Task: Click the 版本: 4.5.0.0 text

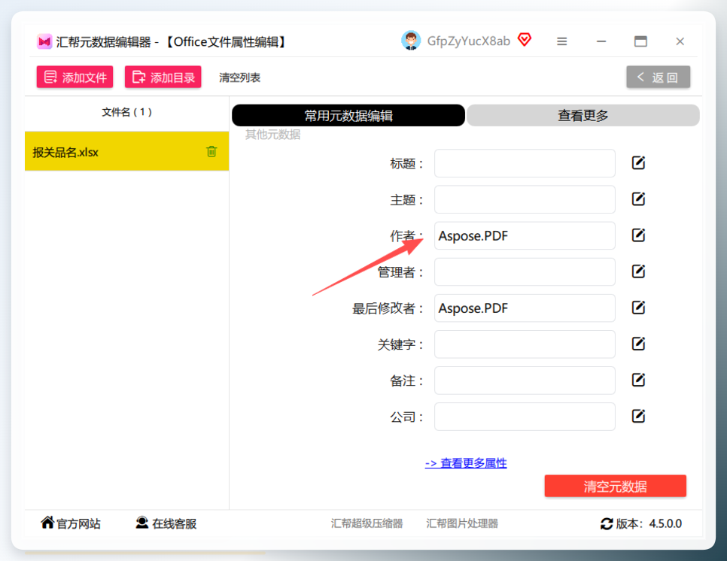Action: pyautogui.click(x=649, y=524)
